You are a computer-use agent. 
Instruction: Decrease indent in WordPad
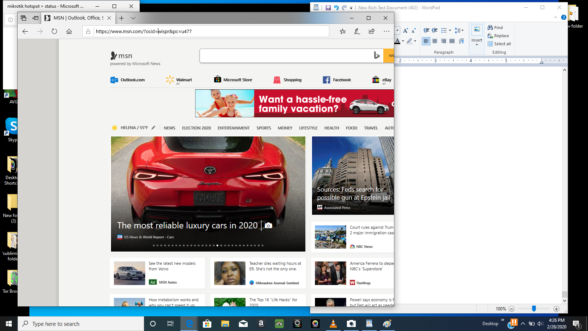click(426, 31)
